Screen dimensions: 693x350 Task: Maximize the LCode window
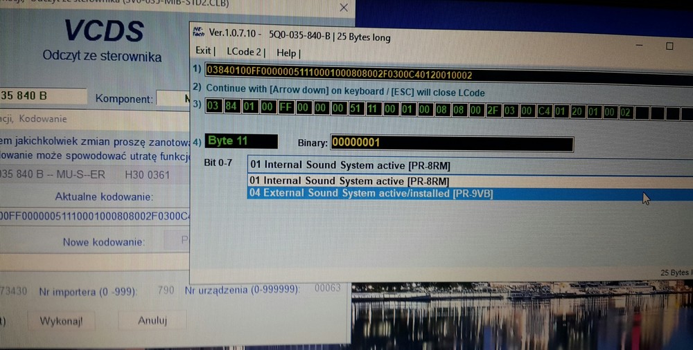[669, 46]
